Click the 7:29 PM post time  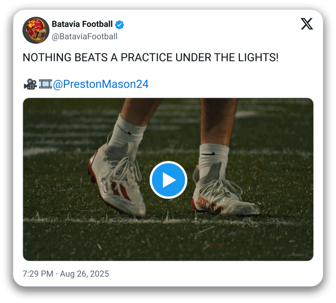[x=38, y=274]
